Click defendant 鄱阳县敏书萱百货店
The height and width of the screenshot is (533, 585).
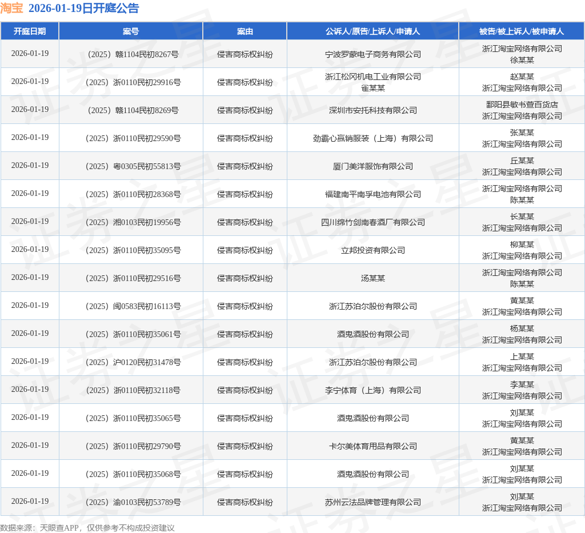tap(522, 105)
